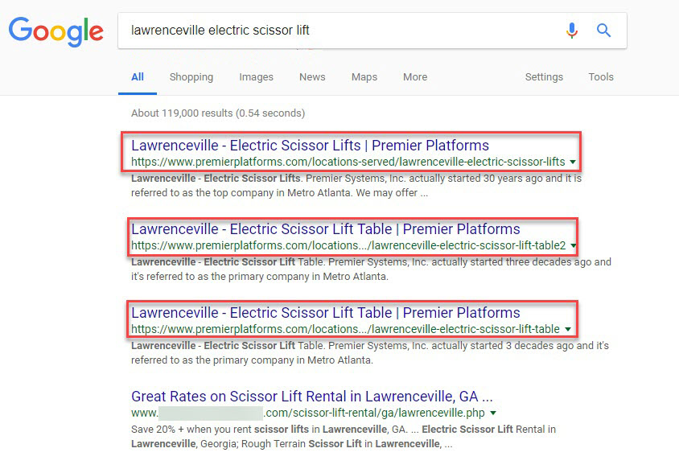
Task: Open the URL ending in lawrenceville-electric-scissor-lifts
Action: (348, 162)
